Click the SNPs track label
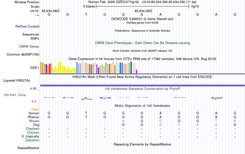This screenshot has height=154, width=245. [x=35, y=38]
